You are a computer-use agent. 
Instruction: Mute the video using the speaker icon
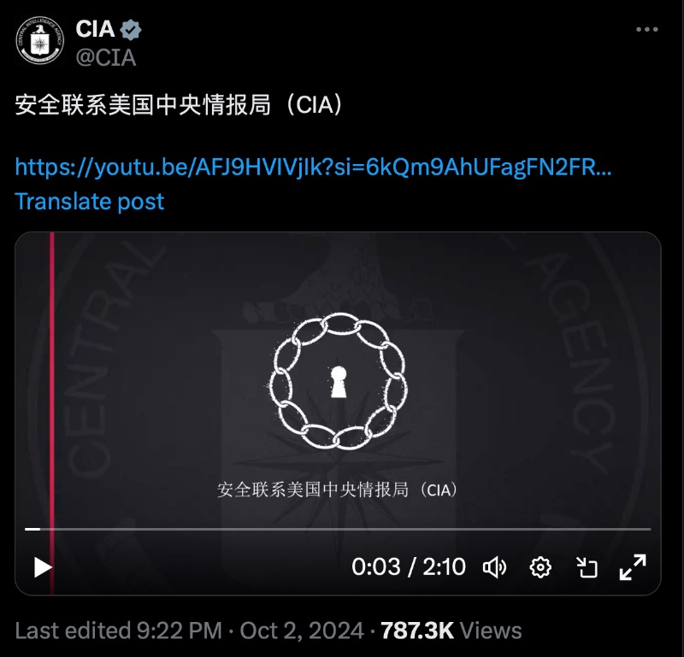point(495,567)
